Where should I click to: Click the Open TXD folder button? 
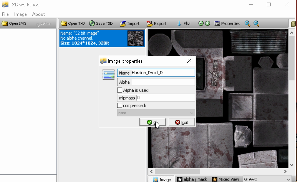click(x=73, y=24)
